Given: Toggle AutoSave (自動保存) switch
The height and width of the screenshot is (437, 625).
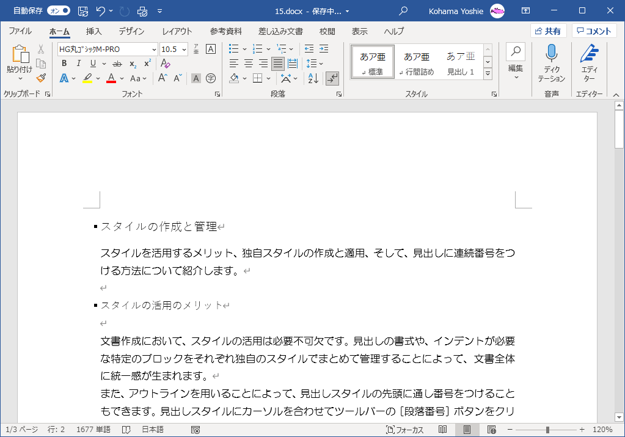Looking at the screenshot, I should [x=59, y=11].
